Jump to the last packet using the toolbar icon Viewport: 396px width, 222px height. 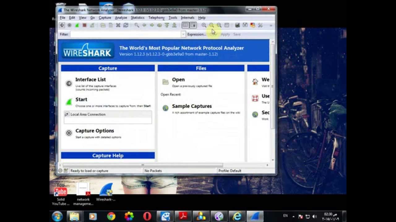(x=174, y=25)
